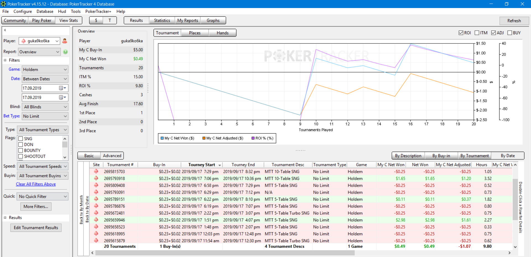Open the Hud menu

point(62,11)
